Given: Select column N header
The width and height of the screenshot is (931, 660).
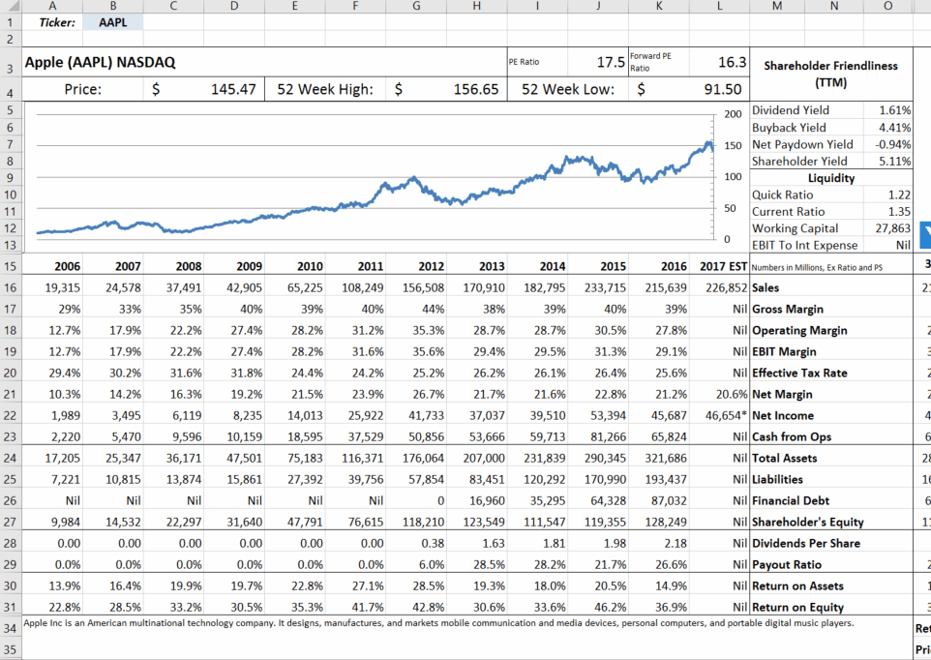Looking at the screenshot, I should (833, 6).
